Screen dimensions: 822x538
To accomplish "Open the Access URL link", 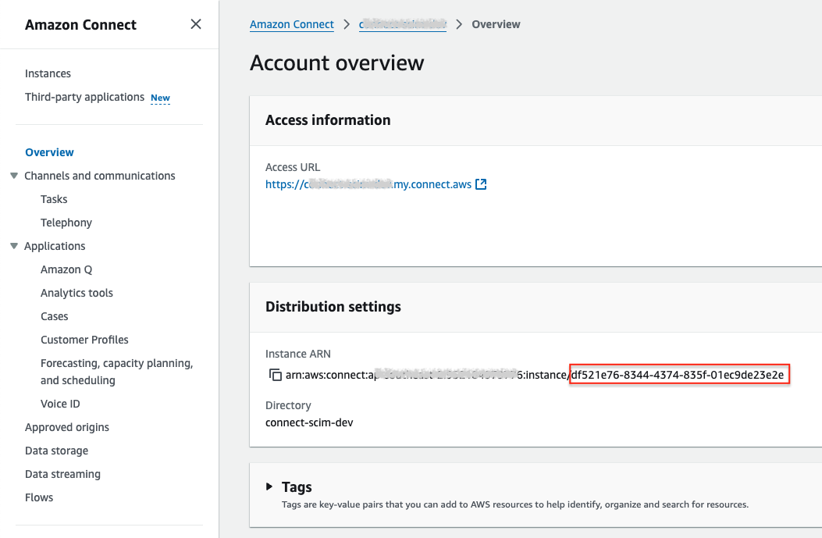I will pos(368,185).
